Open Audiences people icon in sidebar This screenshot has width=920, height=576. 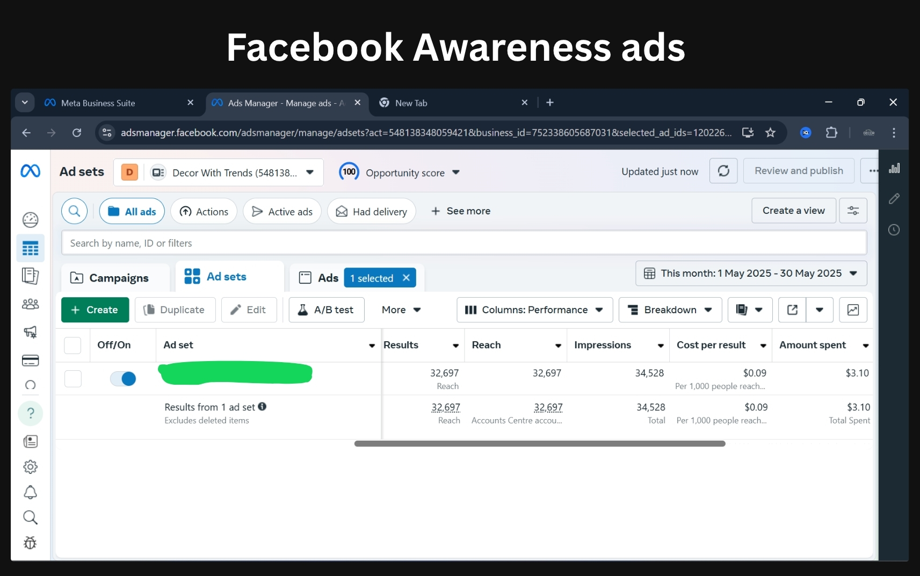[31, 304]
